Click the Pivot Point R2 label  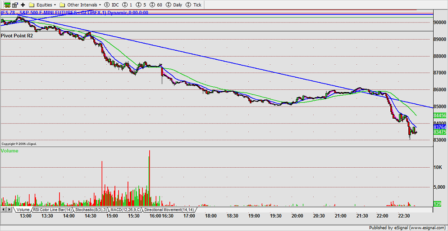(17, 36)
